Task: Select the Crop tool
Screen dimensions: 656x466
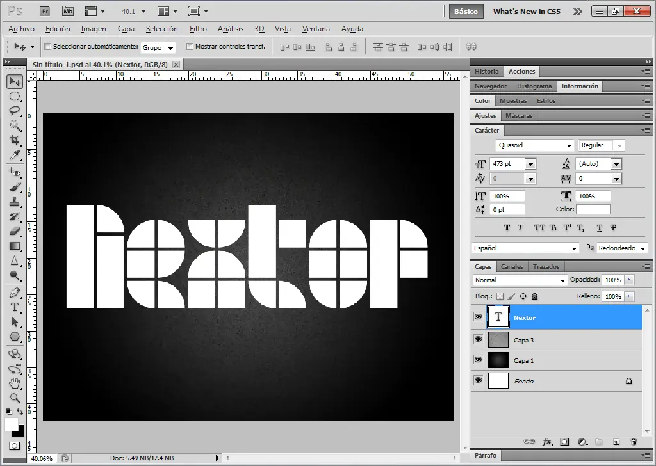Action: [15, 140]
